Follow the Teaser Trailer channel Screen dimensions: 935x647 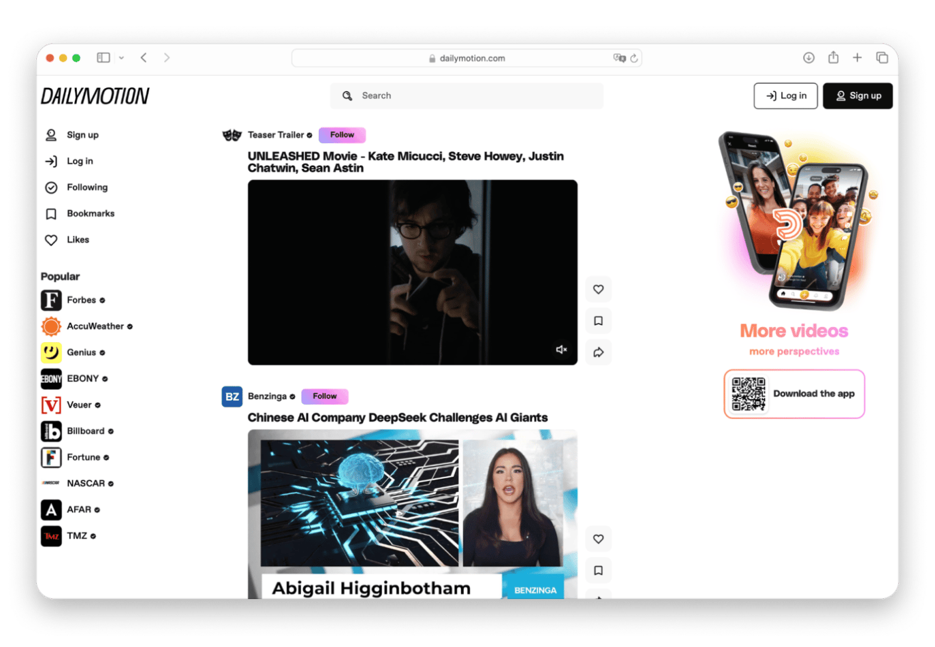click(x=342, y=135)
